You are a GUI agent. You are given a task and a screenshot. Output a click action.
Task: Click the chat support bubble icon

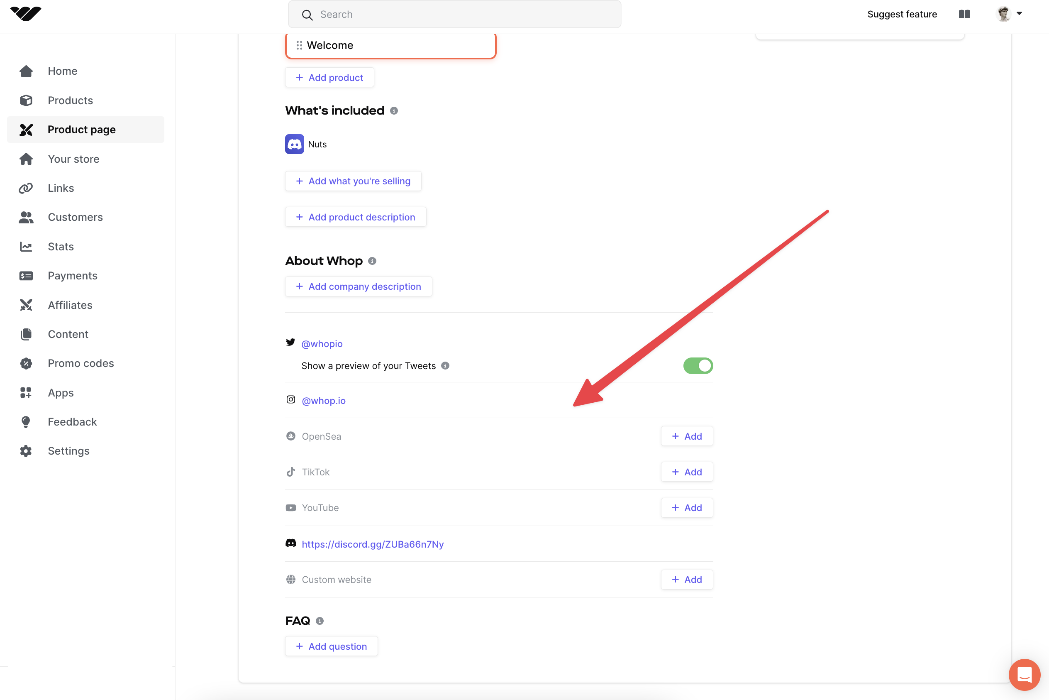click(x=1024, y=674)
